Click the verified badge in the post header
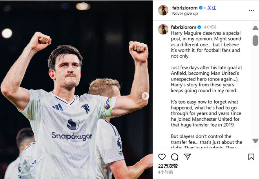The height and width of the screenshot is (179, 259). coord(201,8)
